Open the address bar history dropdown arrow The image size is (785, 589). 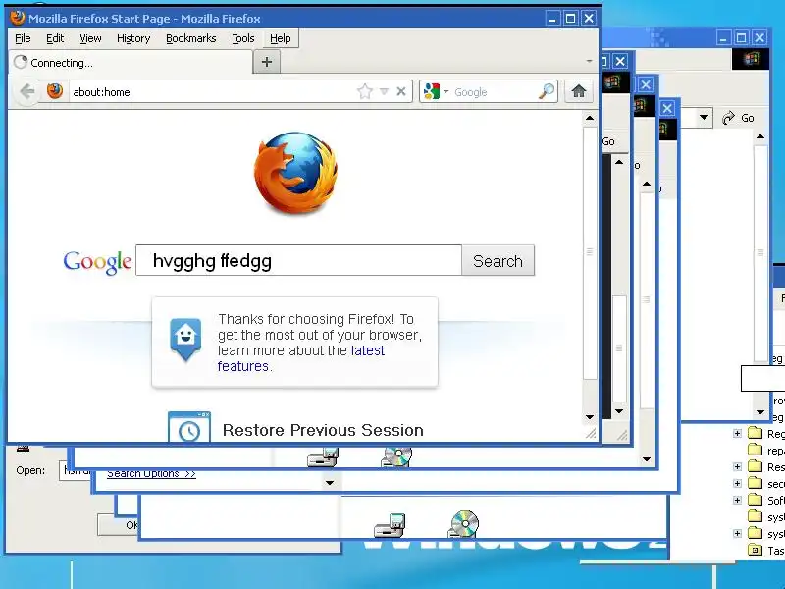point(384,91)
